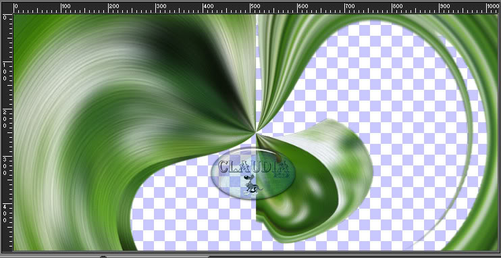Screen dimensions: 501x258
Task: Click the dark black swirl area of the canvas
Action: tap(205, 61)
